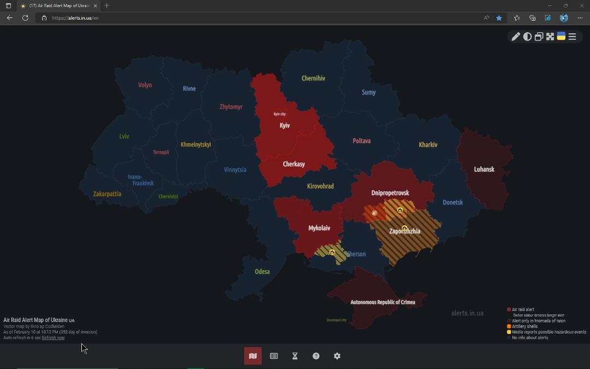Click the Zakarpattia region label
Image resolution: width=590 pixels, height=369 pixels.
(x=107, y=194)
